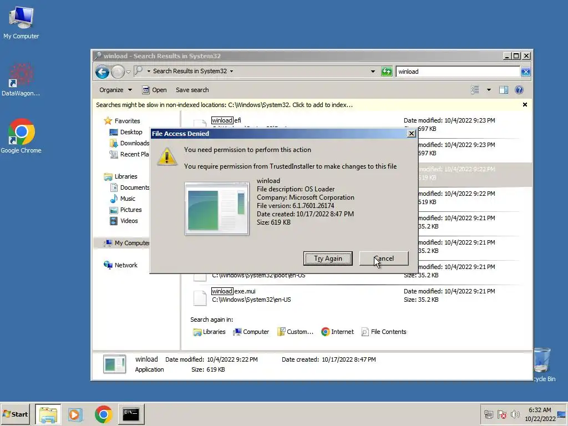Viewport: 568px width, 426px height.
Task: Click Windows Media Player taskbar icon
Action: [x=75, y=414]
